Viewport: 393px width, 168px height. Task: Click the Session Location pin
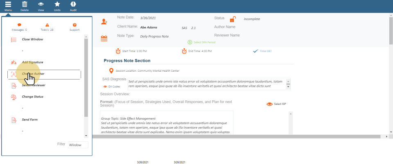[x=111, y=71]
